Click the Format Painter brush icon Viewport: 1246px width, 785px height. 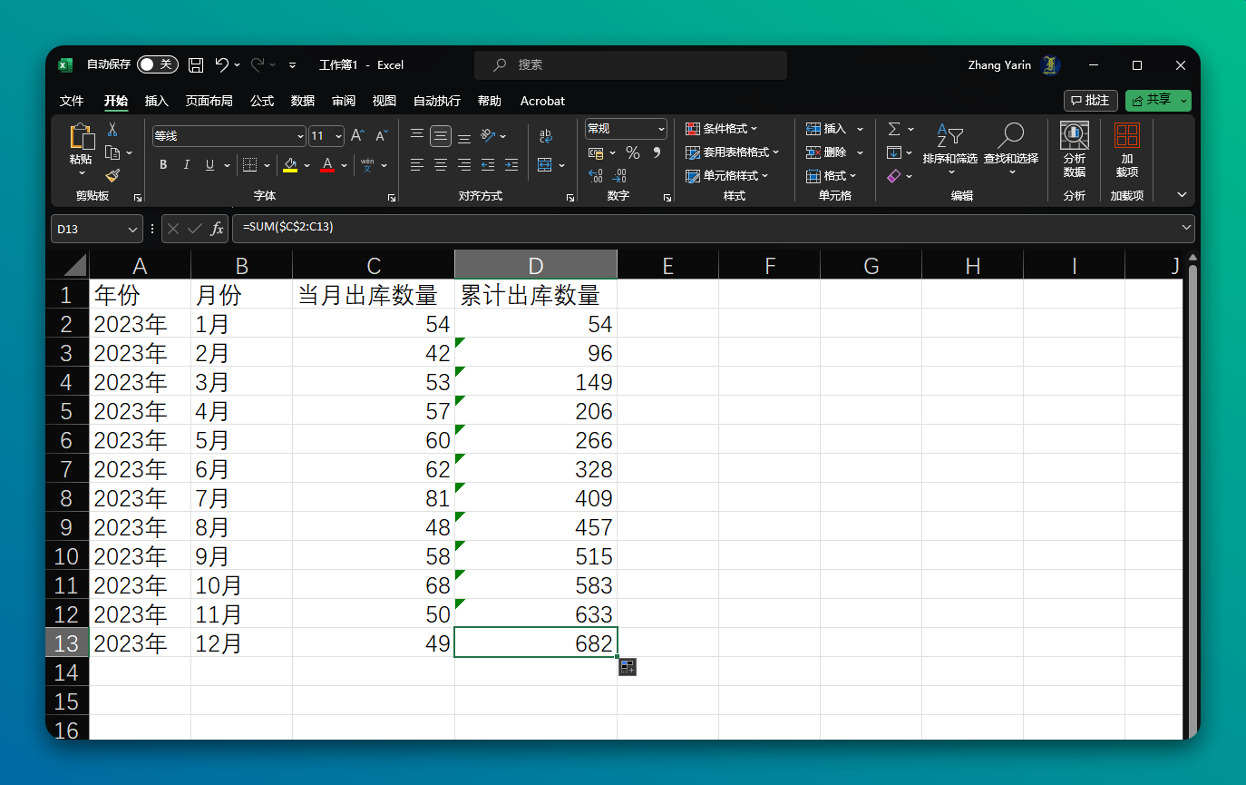(112, 175)
